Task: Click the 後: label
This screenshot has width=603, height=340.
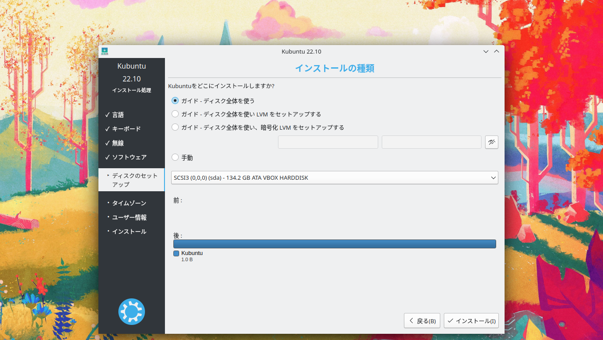Action: point(178,236)
